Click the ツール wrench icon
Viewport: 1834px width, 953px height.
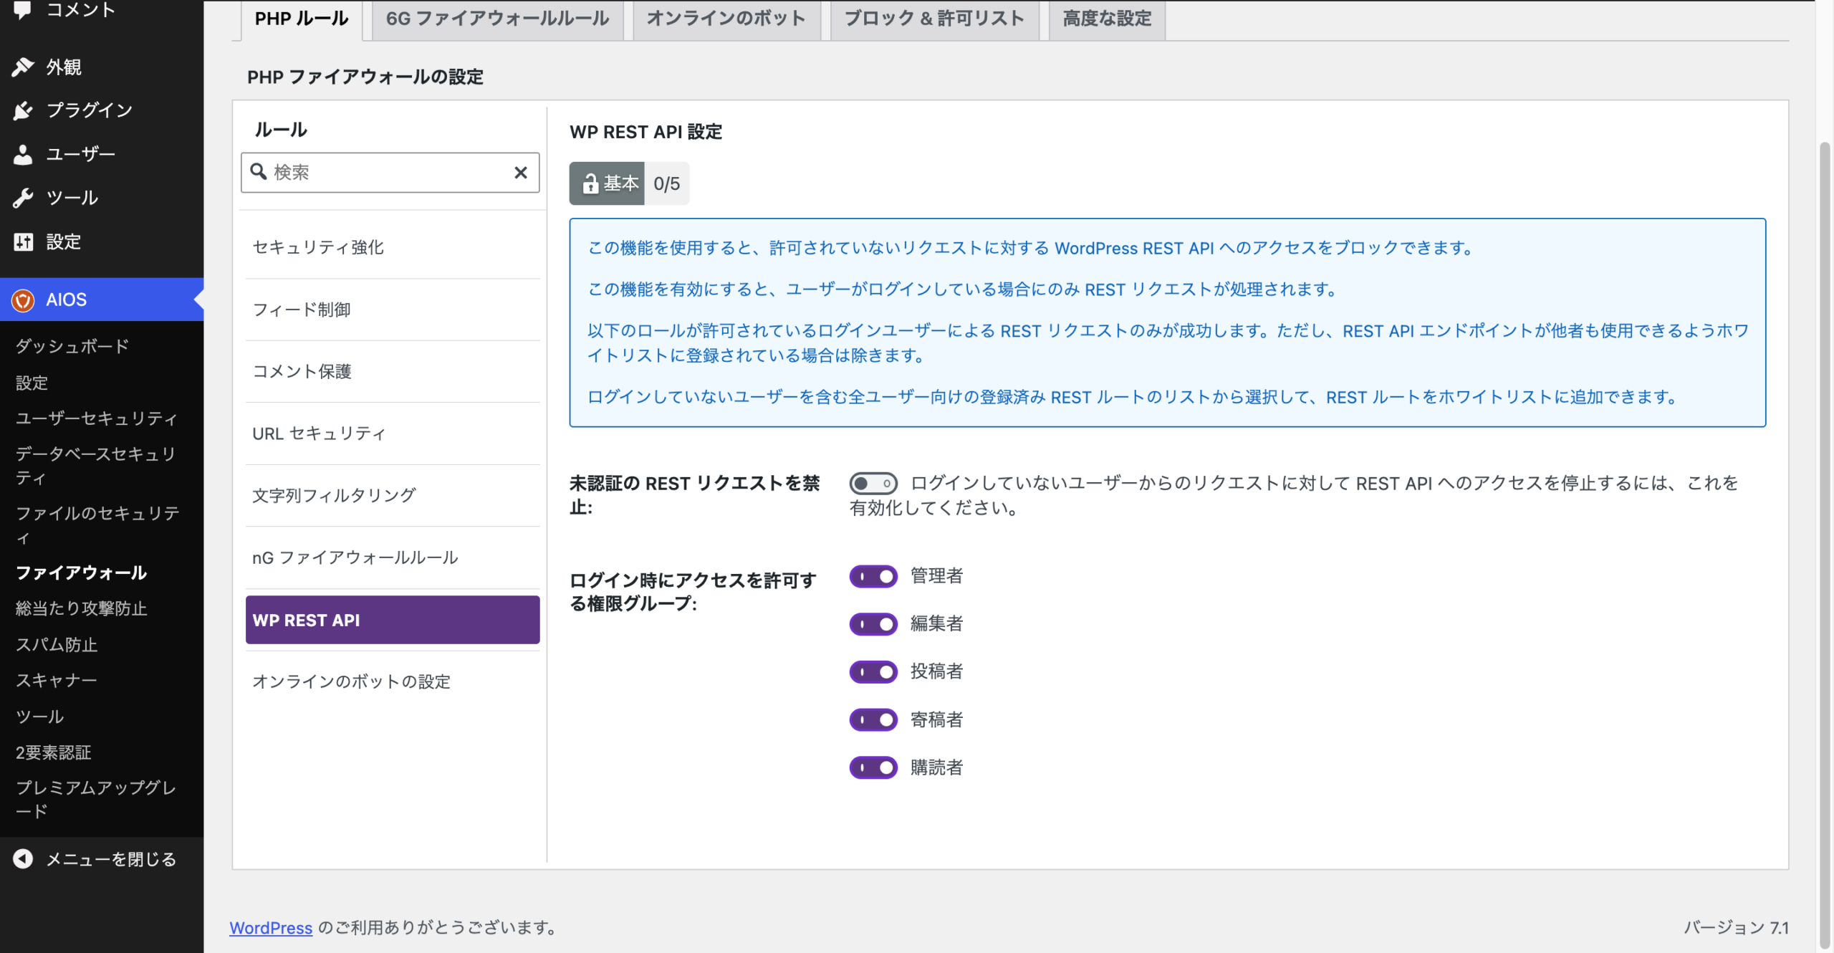click(x=22, y=198)
